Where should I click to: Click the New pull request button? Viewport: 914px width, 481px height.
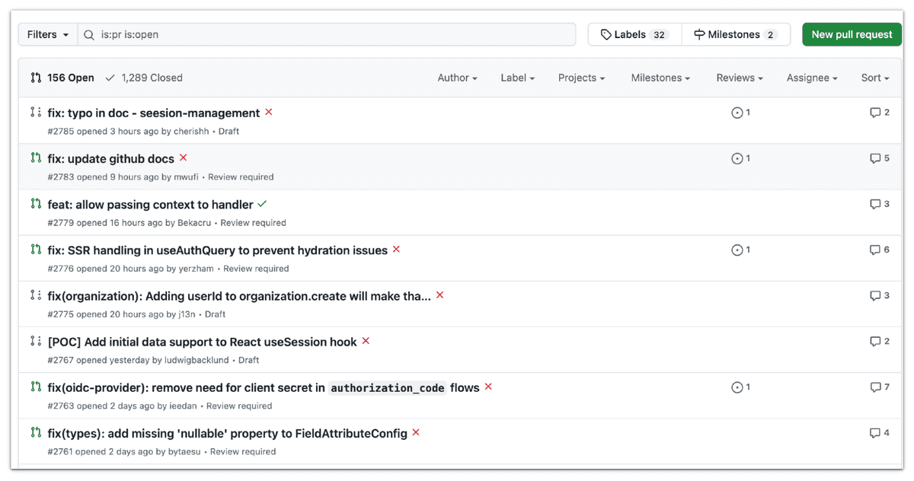(852, 34)
